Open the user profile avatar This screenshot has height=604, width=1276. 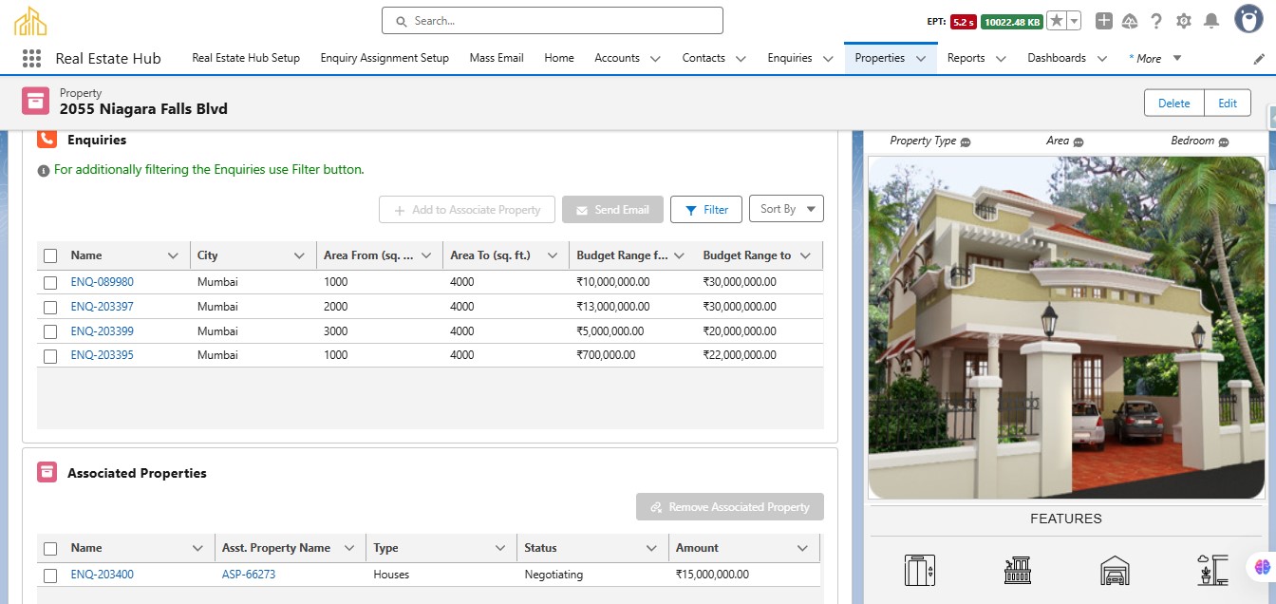(1248, 19)
